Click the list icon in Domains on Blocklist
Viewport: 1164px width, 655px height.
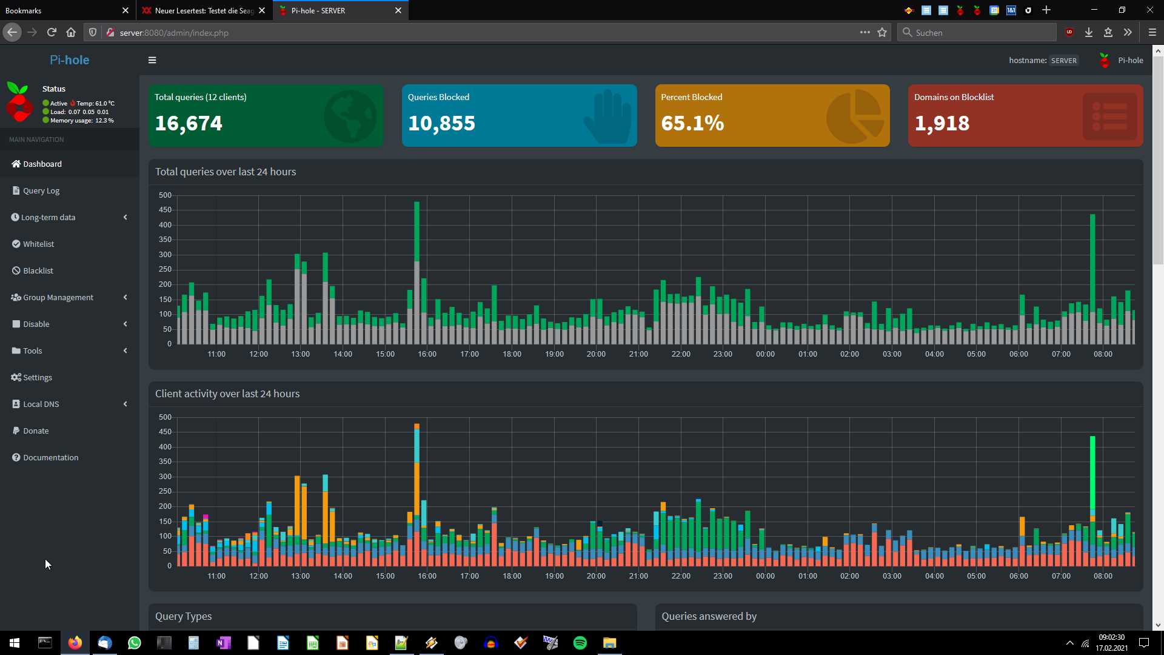pos(1110,116)
